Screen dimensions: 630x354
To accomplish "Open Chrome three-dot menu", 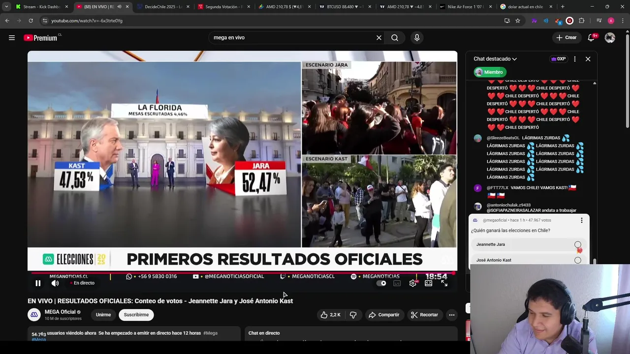I will (623, 21).
